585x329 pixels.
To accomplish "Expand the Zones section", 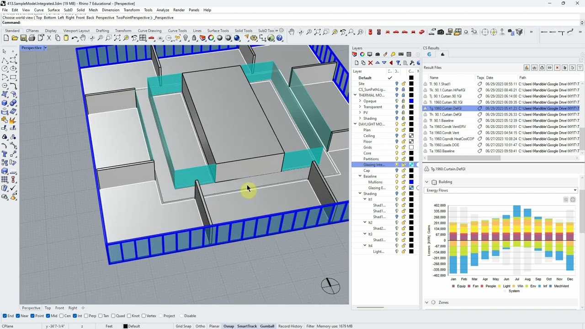I will click(x=427, y=302).
